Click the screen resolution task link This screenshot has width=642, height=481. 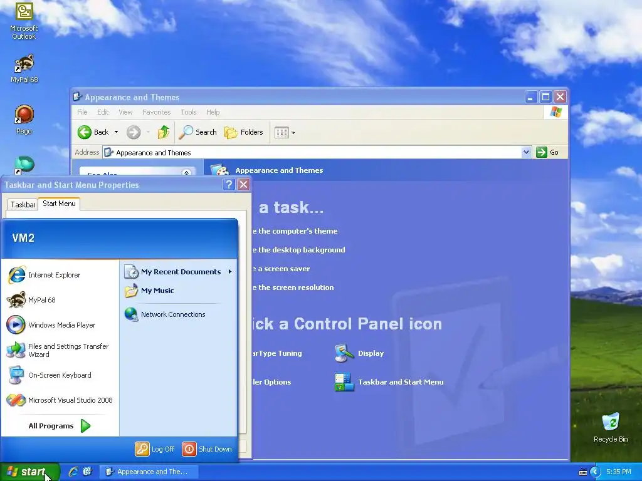[x=293, y=287]
